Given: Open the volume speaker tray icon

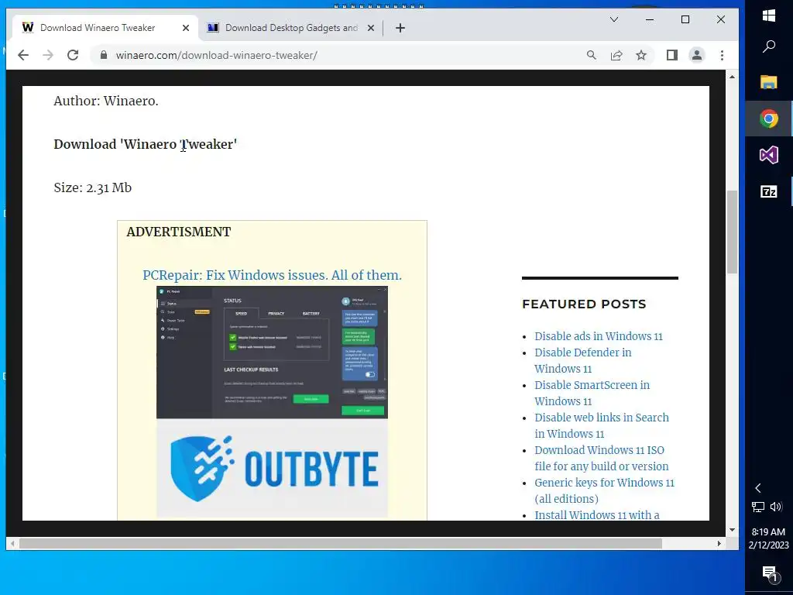Looking at the screenshot, I should tap(776, 507).
